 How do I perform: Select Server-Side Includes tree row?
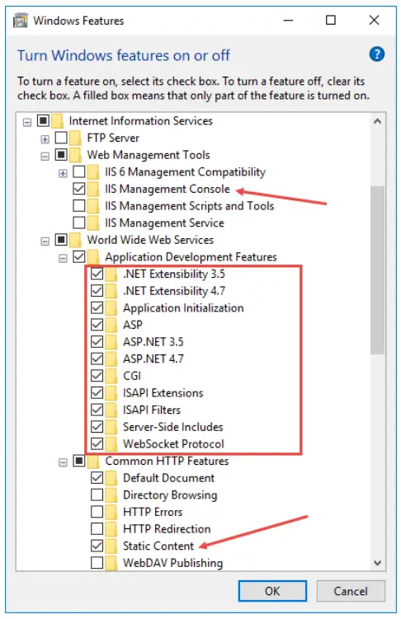coord(157,427)
